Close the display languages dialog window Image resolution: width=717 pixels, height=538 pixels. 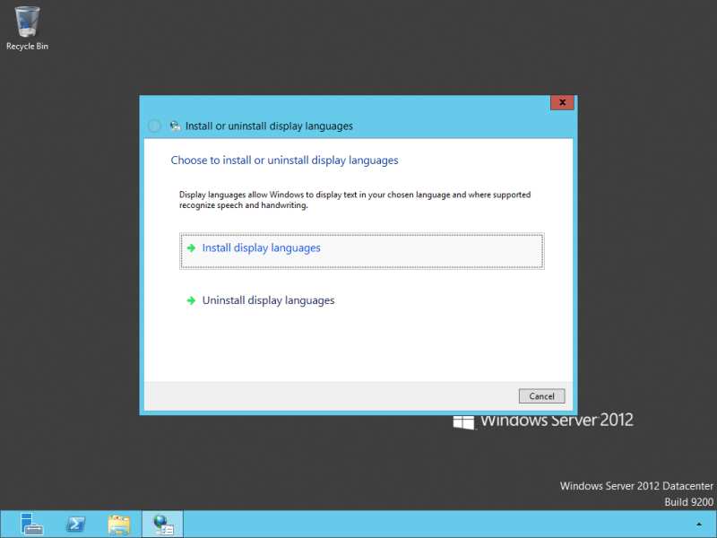[562, 102]
